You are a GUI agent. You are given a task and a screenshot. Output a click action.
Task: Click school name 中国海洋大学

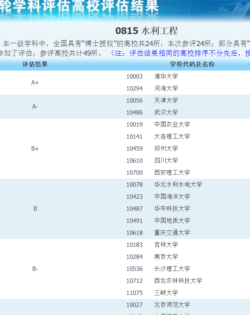click(x=172, y=196)
